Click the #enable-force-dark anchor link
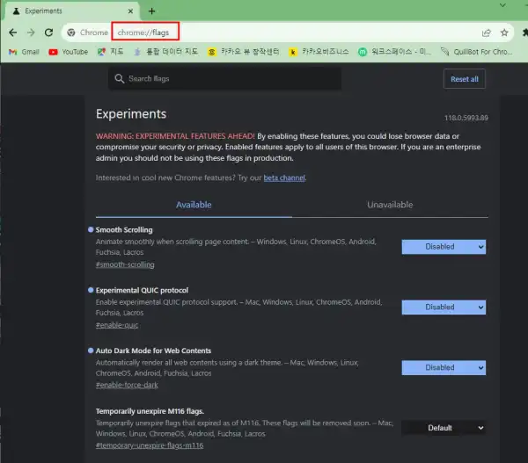Viewport: 528px width, 463px height. 126,384
